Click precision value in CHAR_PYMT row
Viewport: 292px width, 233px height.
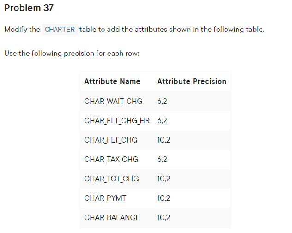tap(164, 198)
